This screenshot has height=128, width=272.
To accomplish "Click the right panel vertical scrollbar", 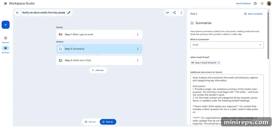I will click(x=269, y=35).
